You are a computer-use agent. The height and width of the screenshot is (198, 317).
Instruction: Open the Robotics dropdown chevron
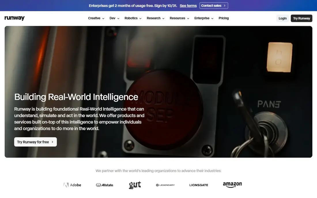pyautogui.click(x=140, y=18)
